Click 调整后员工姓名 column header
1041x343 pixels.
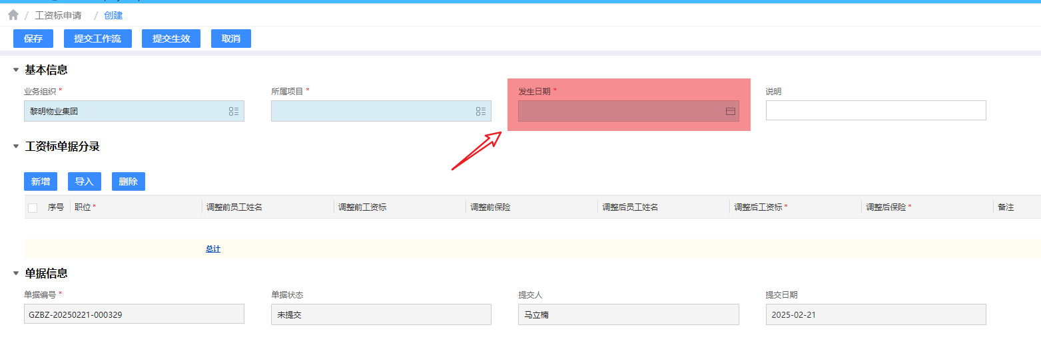630,207
